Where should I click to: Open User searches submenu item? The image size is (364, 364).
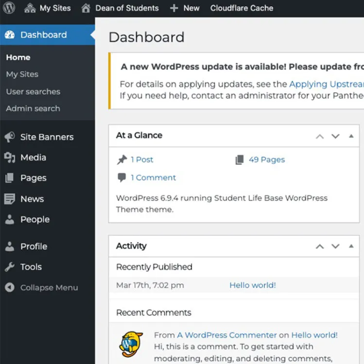pyautogui.click(x=33, y=92)
